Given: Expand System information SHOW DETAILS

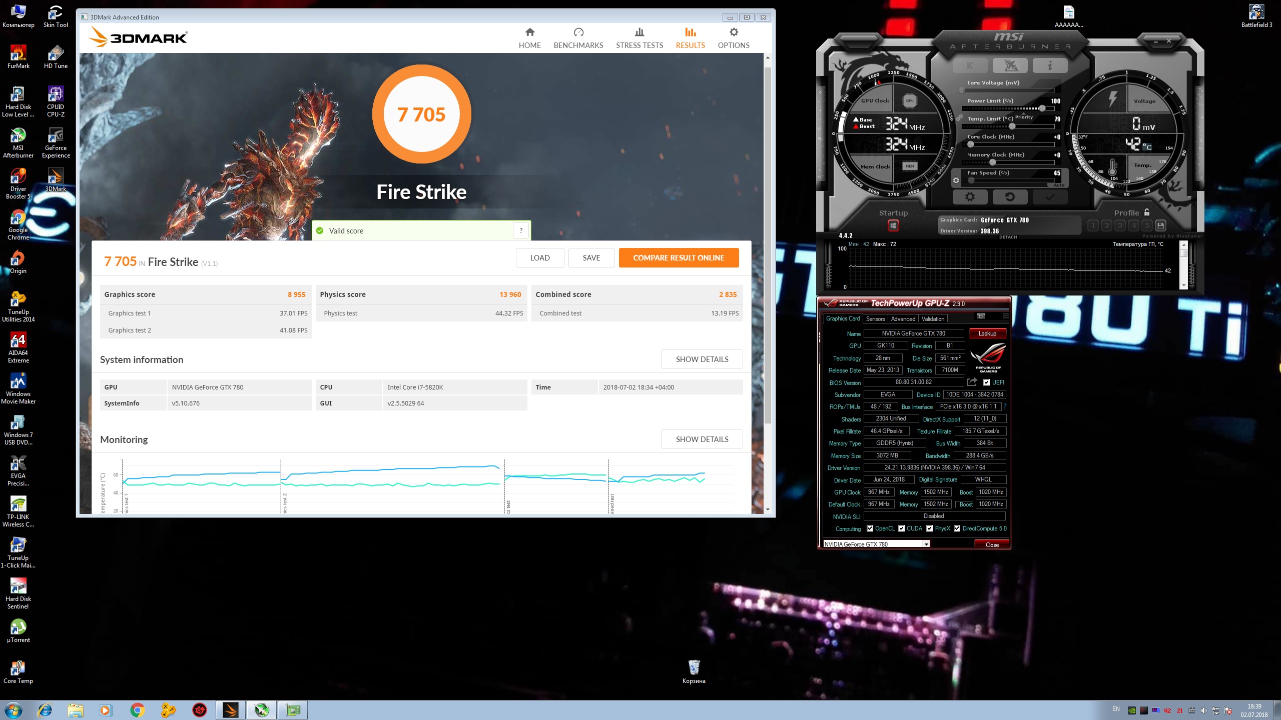Looking at the screenshot, I should (x=702, y=359).
